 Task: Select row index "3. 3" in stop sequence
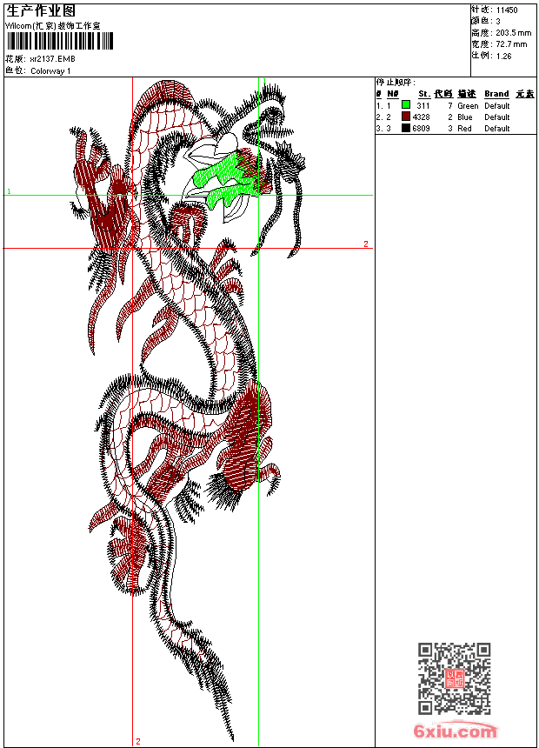[x=383, y=129]
